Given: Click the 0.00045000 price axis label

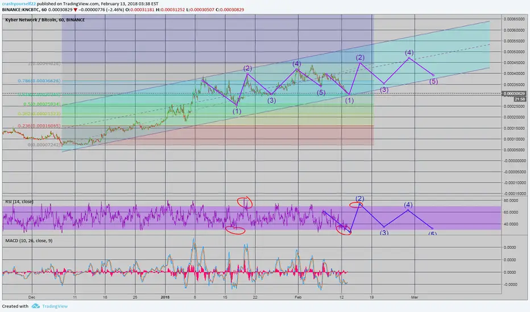Looking at the screenshot, I should coord(514,63).
